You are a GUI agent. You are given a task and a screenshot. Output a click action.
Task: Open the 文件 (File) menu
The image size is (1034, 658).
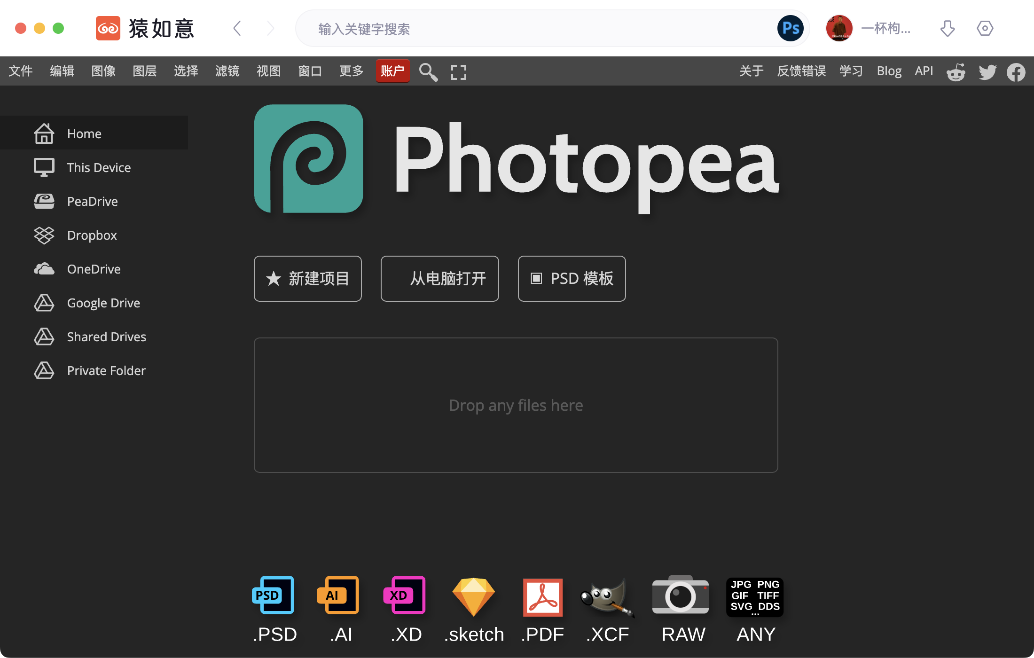click(21, 71)
